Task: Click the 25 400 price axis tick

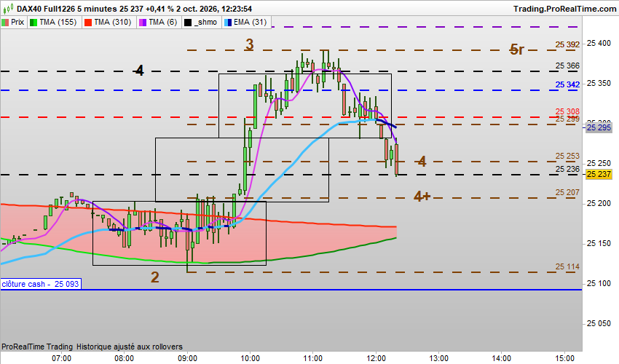Action: 599,43
